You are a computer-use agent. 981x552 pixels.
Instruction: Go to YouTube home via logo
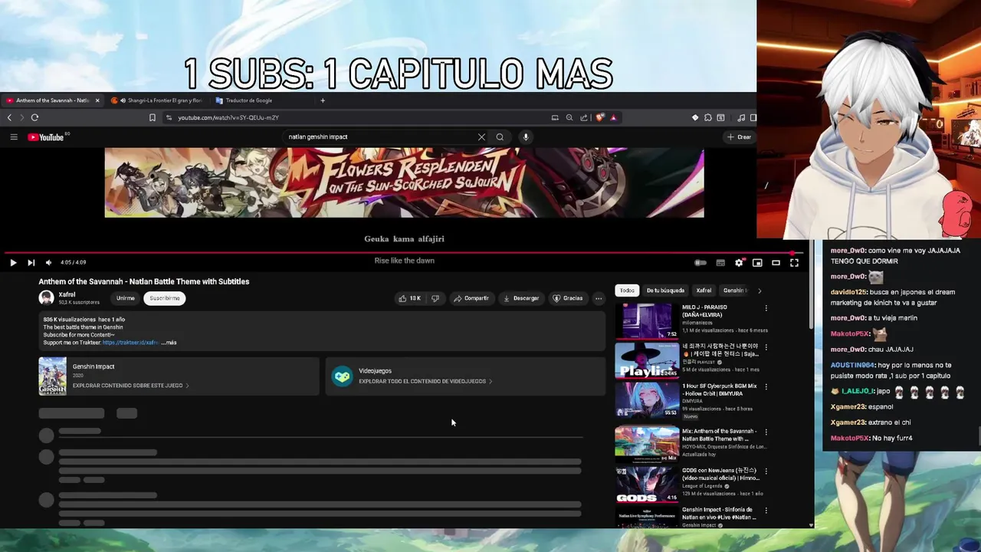(x=46, y=137)
